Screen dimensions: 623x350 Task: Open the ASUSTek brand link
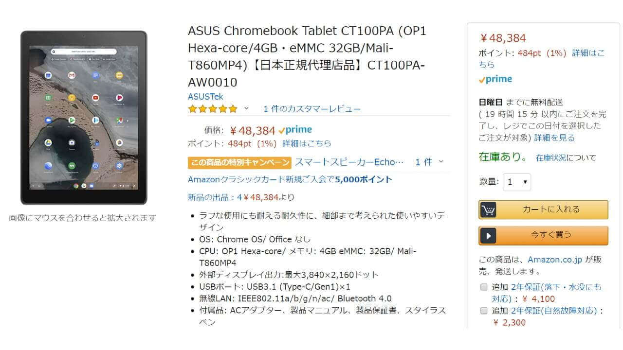[205, 96]
